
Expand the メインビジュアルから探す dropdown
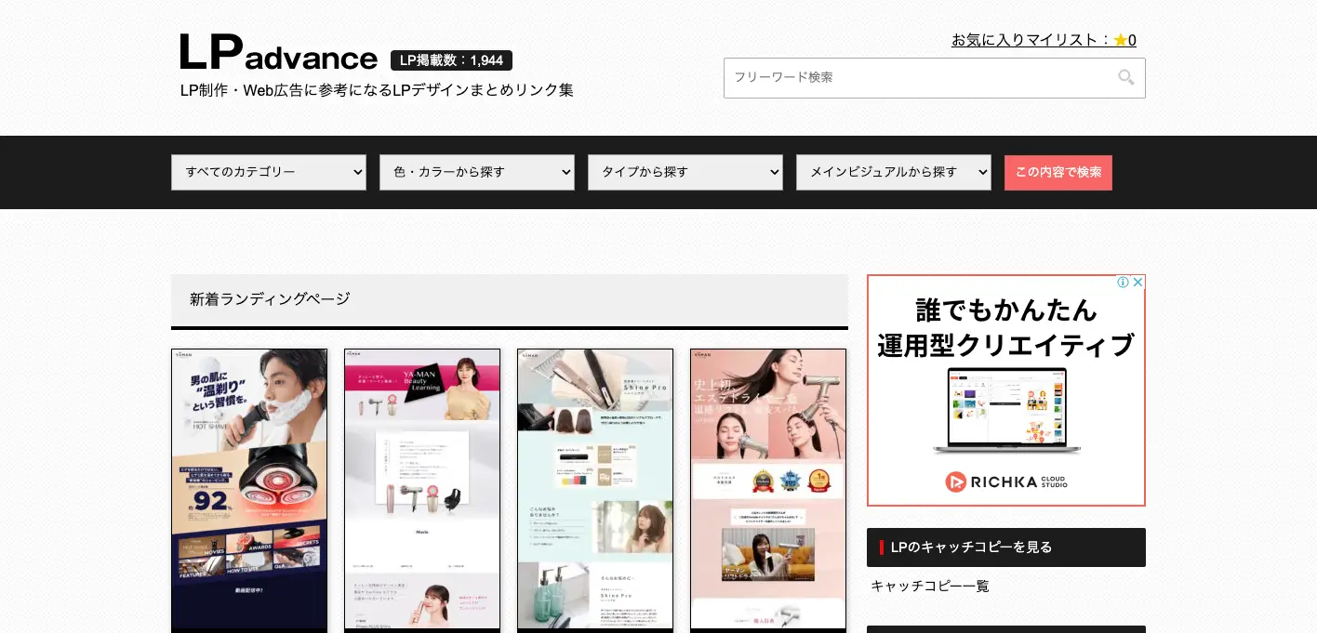[894, 172]
